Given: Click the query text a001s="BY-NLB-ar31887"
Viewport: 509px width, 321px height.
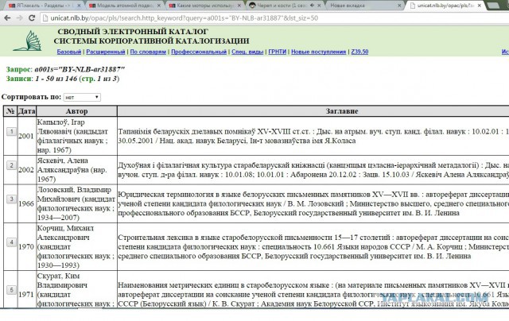Looking at the screenshot, I should click(80, 69).
